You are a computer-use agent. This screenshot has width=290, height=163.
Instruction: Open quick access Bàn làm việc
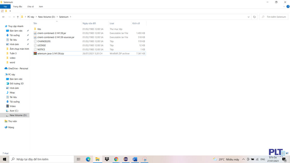click(x=16, y=31)
